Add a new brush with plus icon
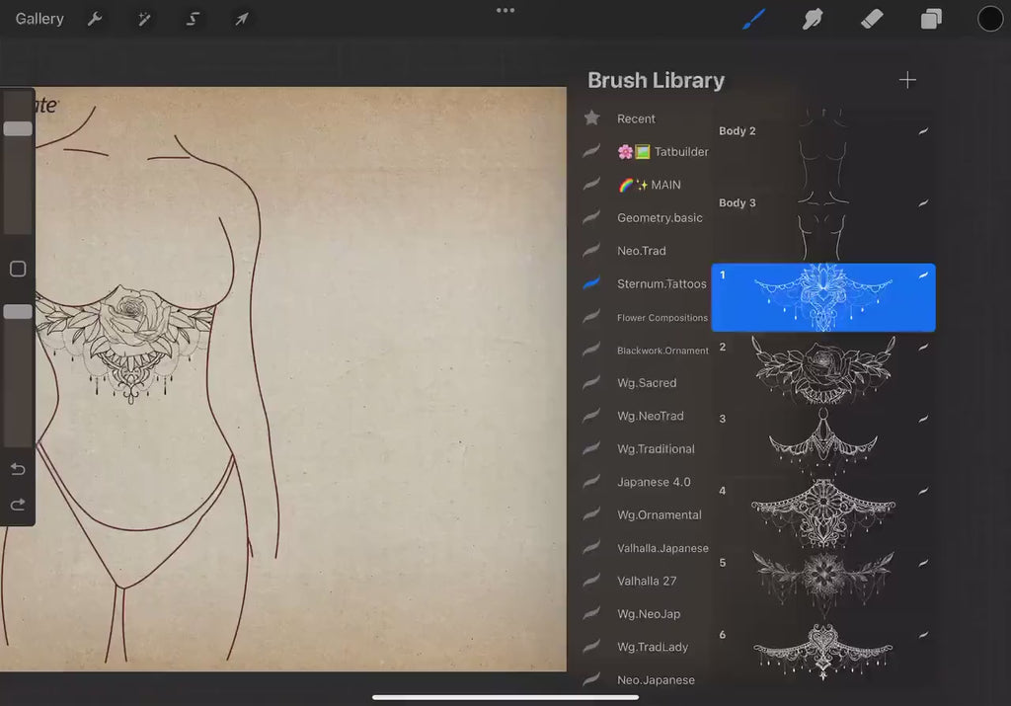The height and width of the screenshot is (706, 1011). coord(907,80)
